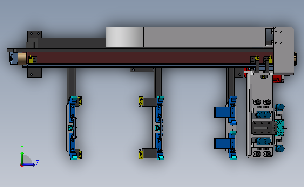
Task: Select the teal clamp at center of middle arm
Action: (157, 128)
